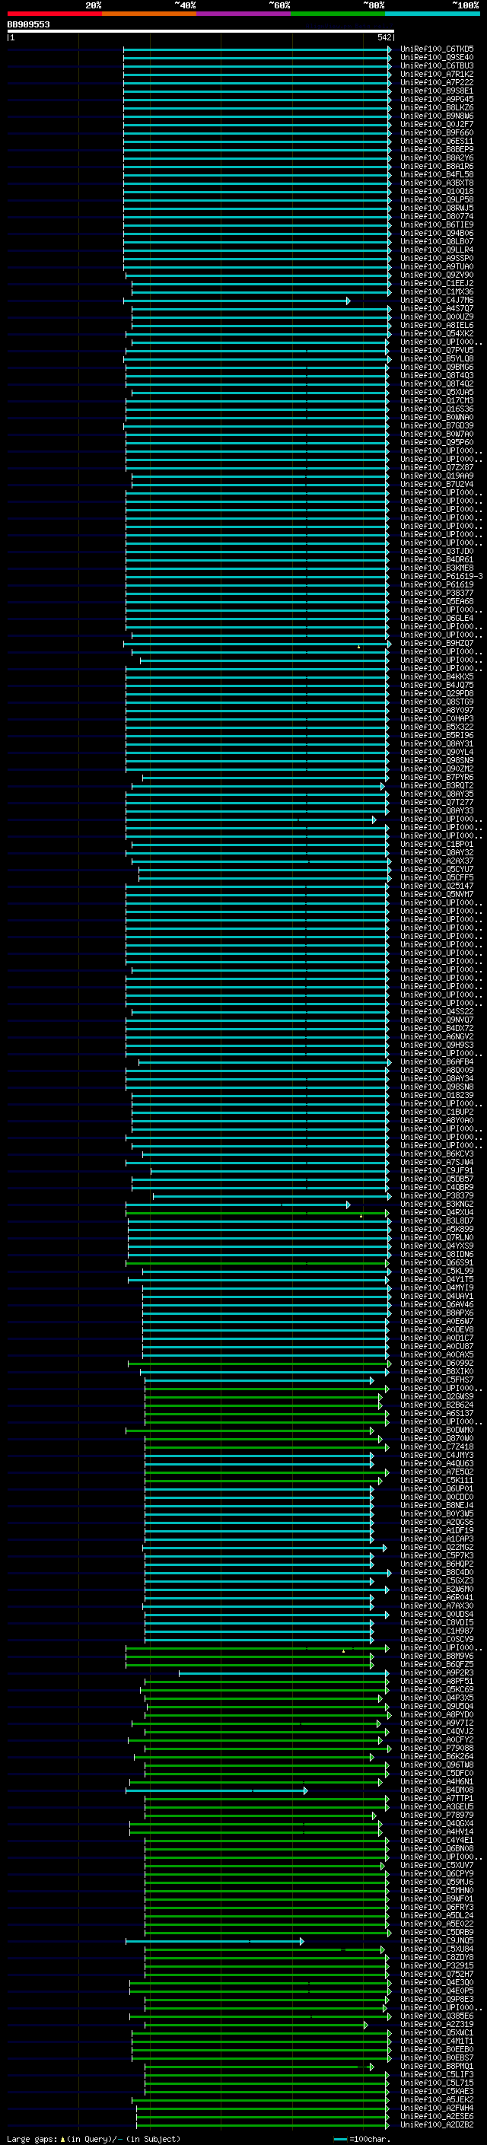Click the purple ~60% identity legend bar
This screenshot has height=2145, width=487.
(x=244, y=14)
